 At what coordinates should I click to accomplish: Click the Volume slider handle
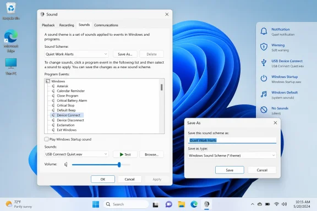tap(119, 165)
